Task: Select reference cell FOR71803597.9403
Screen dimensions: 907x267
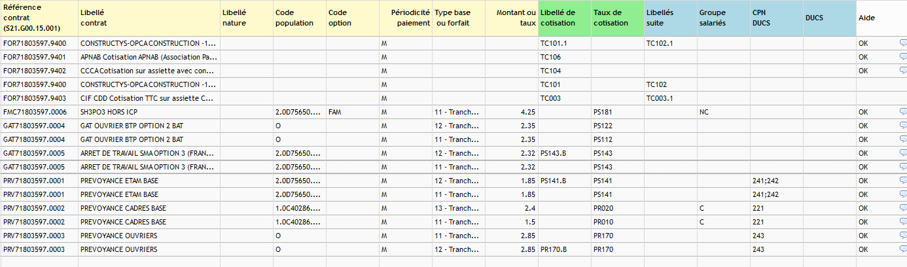Action: (39, 98)
